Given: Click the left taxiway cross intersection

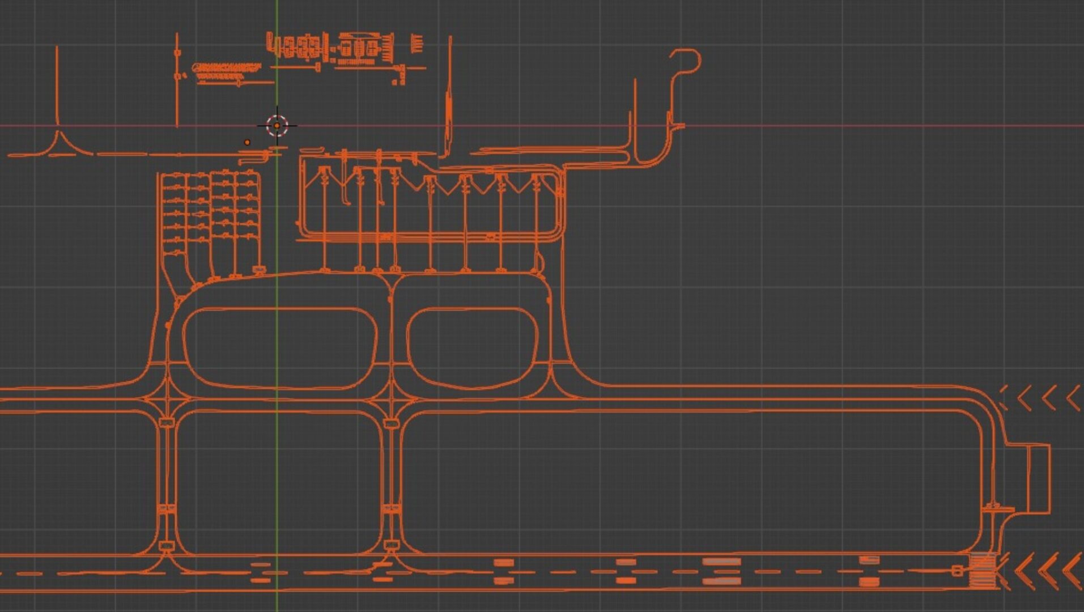Looking at the screenshot, I should click(167, 399).
